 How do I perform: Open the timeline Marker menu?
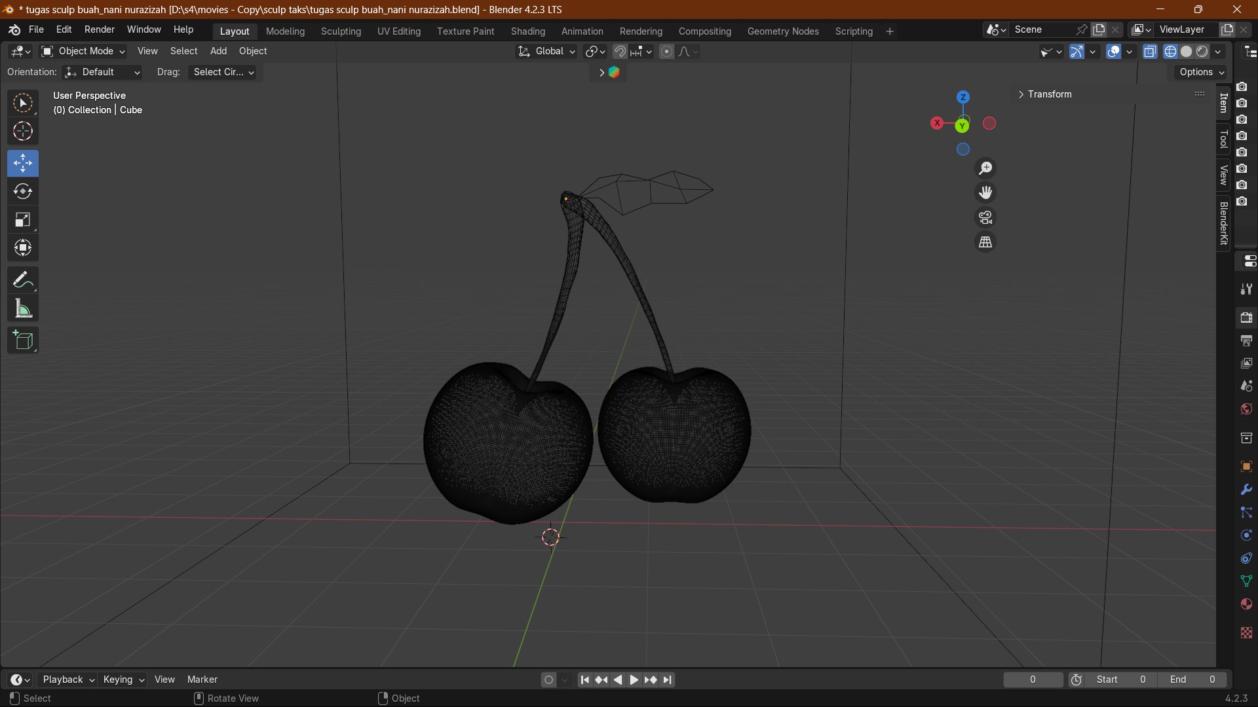coord(202,680)
